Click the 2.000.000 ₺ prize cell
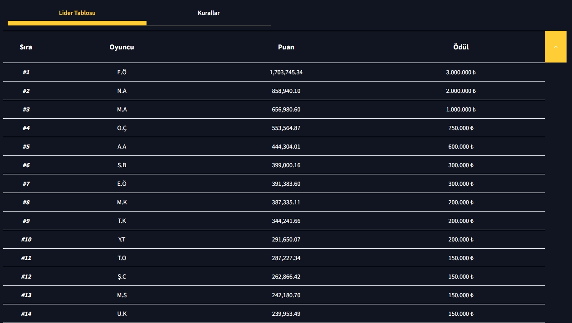The height and width of the screenshot is (323, 572). 461,91
